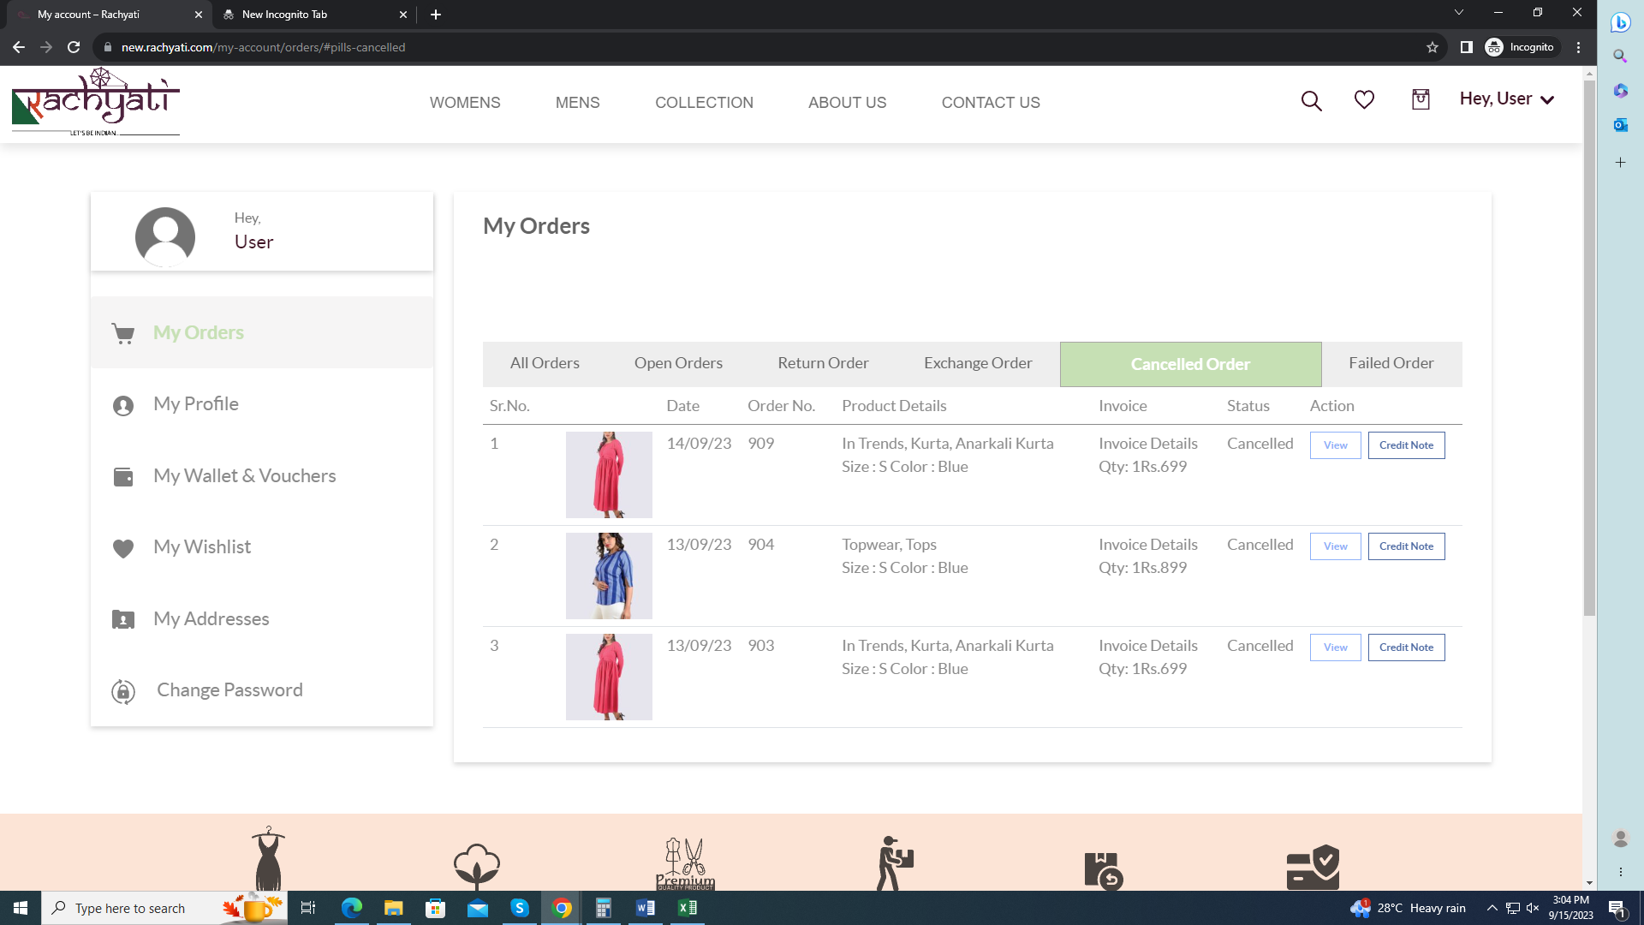
Task: Open wishlist heart icon in header
Action: (1364, 100)
